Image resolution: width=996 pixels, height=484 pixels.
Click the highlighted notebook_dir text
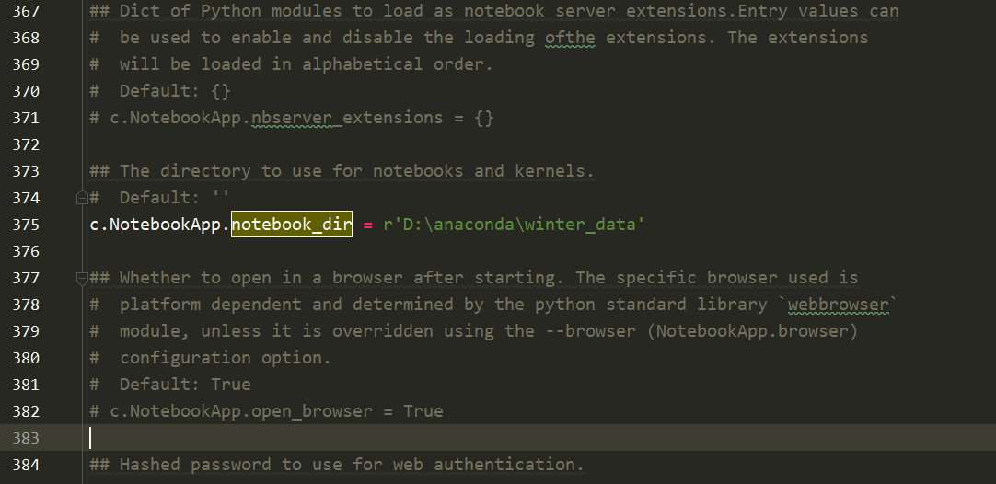pyautogui.click(x=291, y=225)
